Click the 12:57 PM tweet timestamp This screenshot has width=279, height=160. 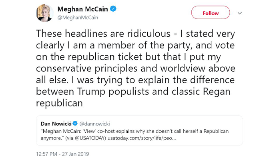[x=48, y=154]
